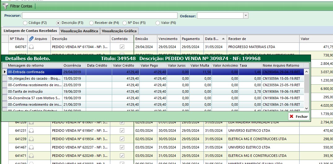Click the Valor Pago column header

153,65
